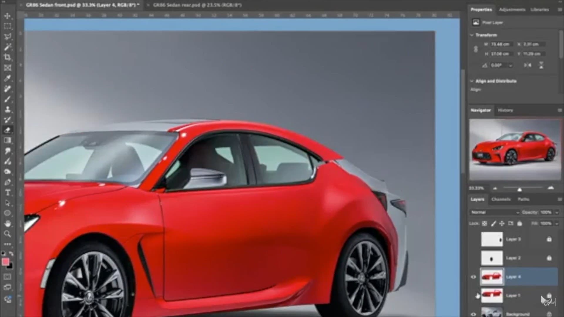Change the screen mode

8,287
